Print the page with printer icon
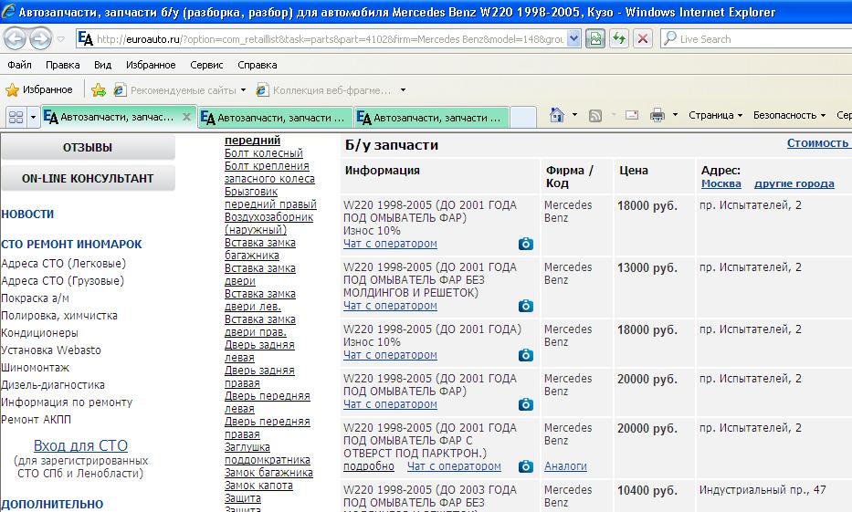852x512 pixels. (657, 115)
